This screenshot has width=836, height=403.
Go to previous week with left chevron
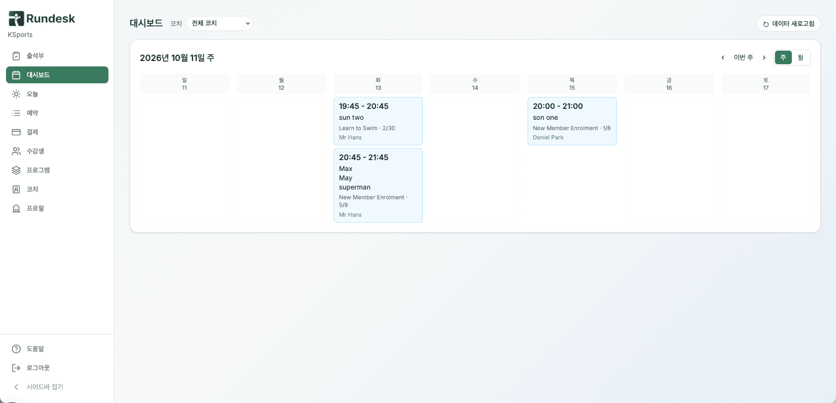(723, 58)
